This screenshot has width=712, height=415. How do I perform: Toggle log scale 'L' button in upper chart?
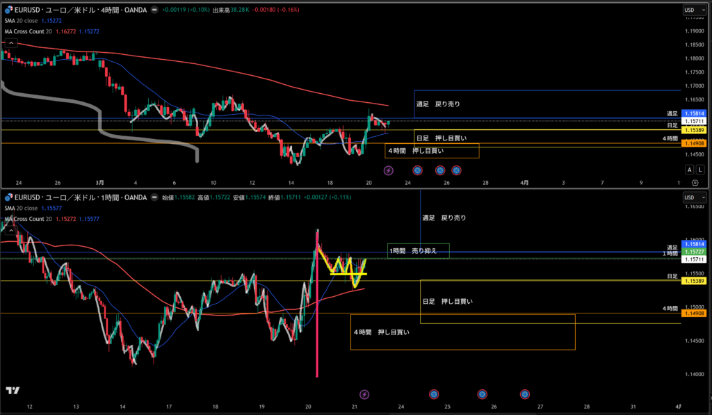click(700, 170)
